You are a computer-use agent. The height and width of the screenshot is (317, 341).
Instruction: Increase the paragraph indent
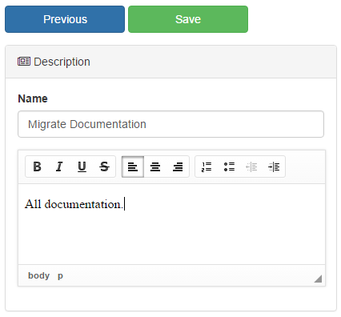[x=274, y=167]
